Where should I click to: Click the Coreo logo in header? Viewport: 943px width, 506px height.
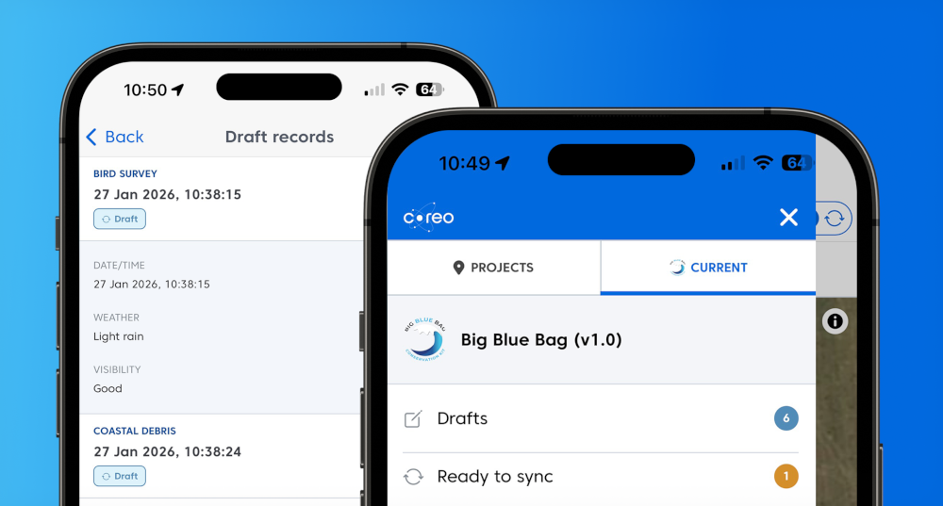point(429,218)
